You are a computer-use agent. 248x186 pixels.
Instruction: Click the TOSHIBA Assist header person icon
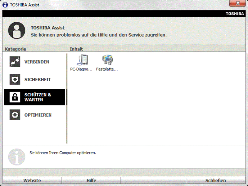(x=17, y=30)
